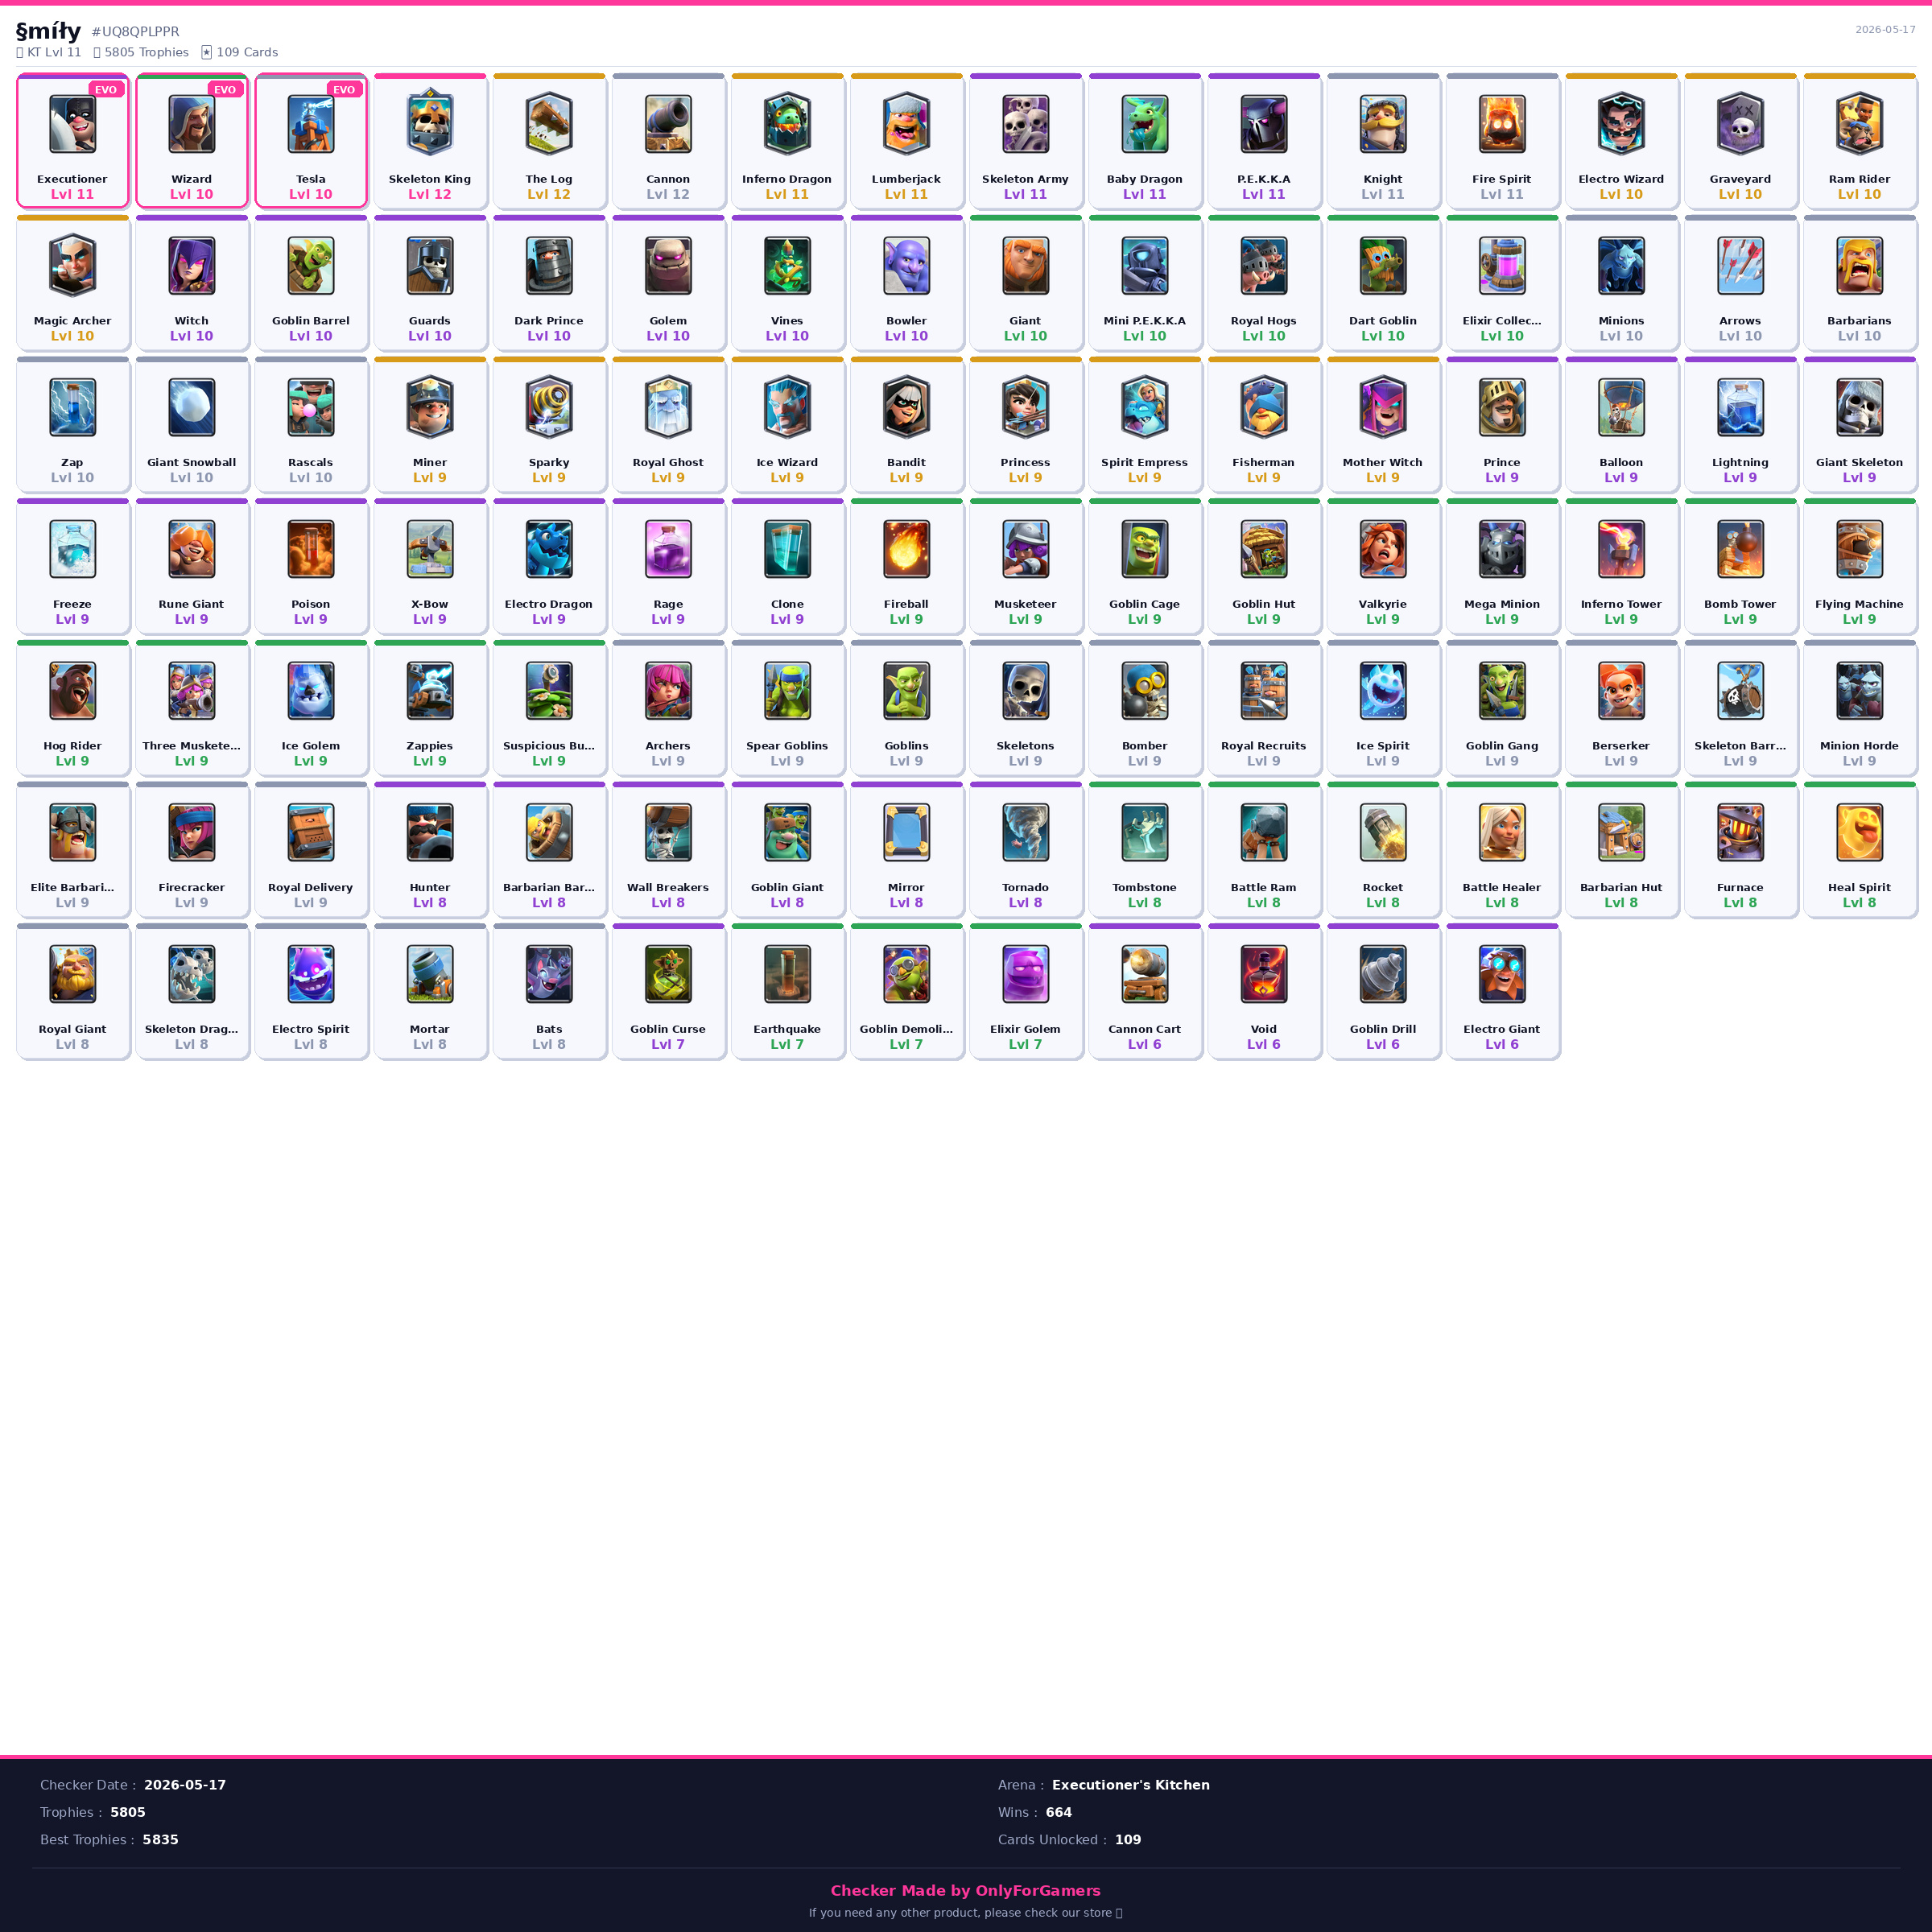The height and width of the screenshot is (1932, 1932).
Task: Click the Cannon Lvl 12 label
Action: coord(668,194)
